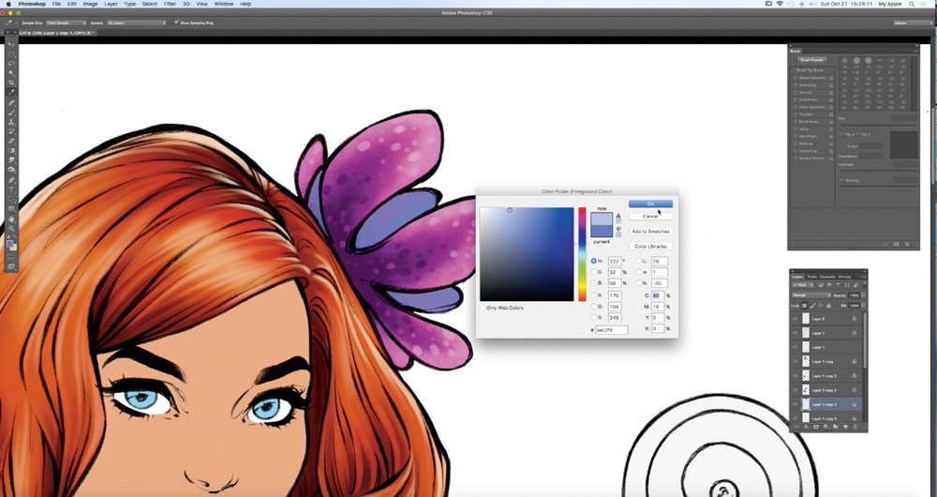The width and height of the screenshot is (937, 497).
Task: Click the Add layer style fx icon
Action: coord(807,427)
